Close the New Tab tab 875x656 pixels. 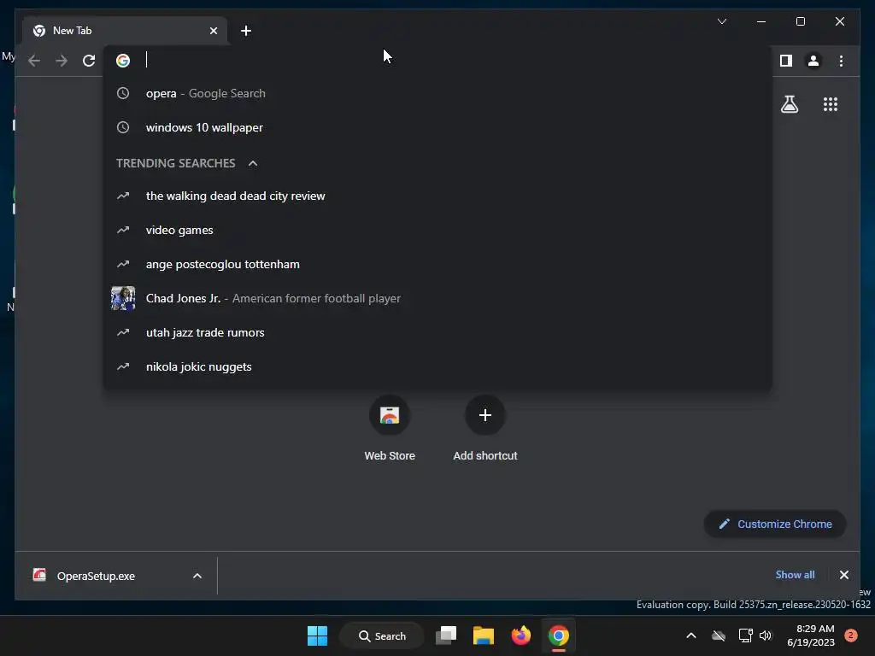(213, 31)
